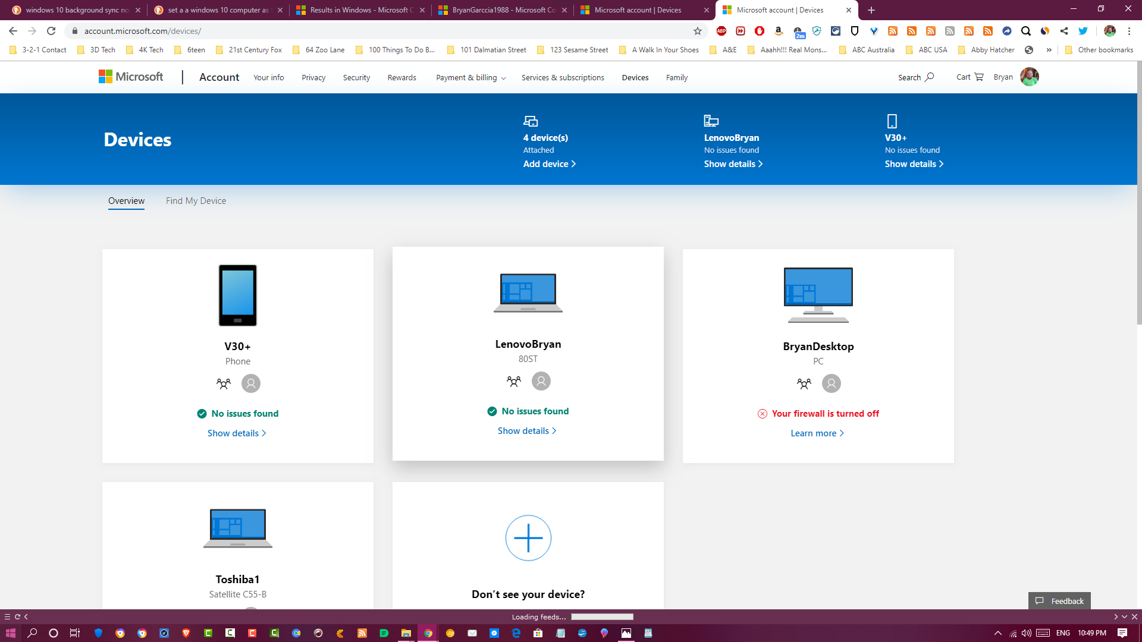This screenshot has width=1142, height=642.
Task: Open Privacy menu item
Action: click(x=313, y=78)
